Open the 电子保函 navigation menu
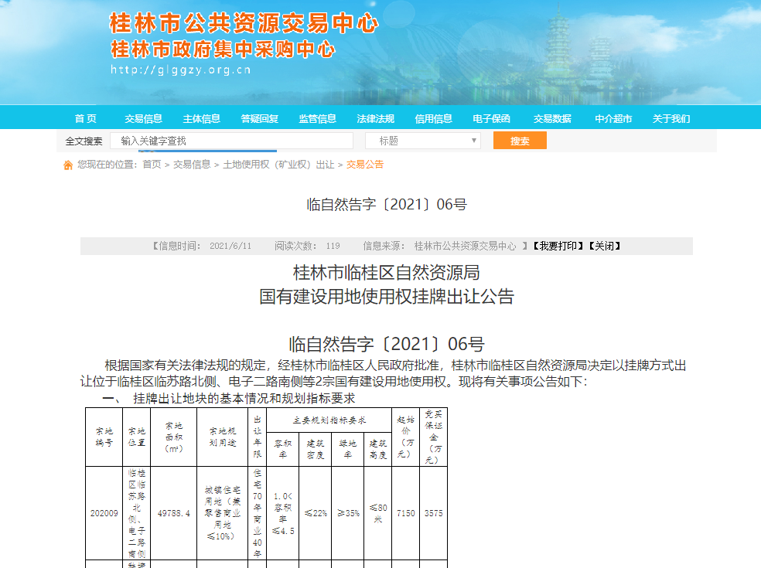The image size is (761, 568). (490, 117)
